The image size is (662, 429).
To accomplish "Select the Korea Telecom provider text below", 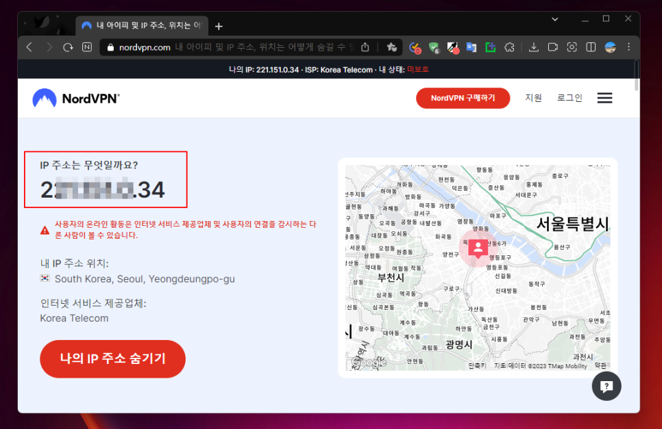I will [74, 318].
